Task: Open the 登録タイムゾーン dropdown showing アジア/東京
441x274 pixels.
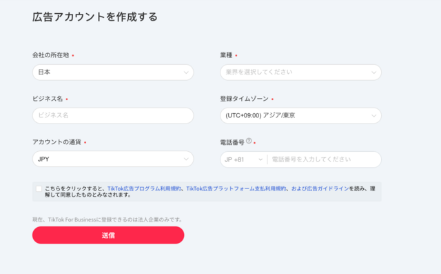Action: (x=300, y=115)
